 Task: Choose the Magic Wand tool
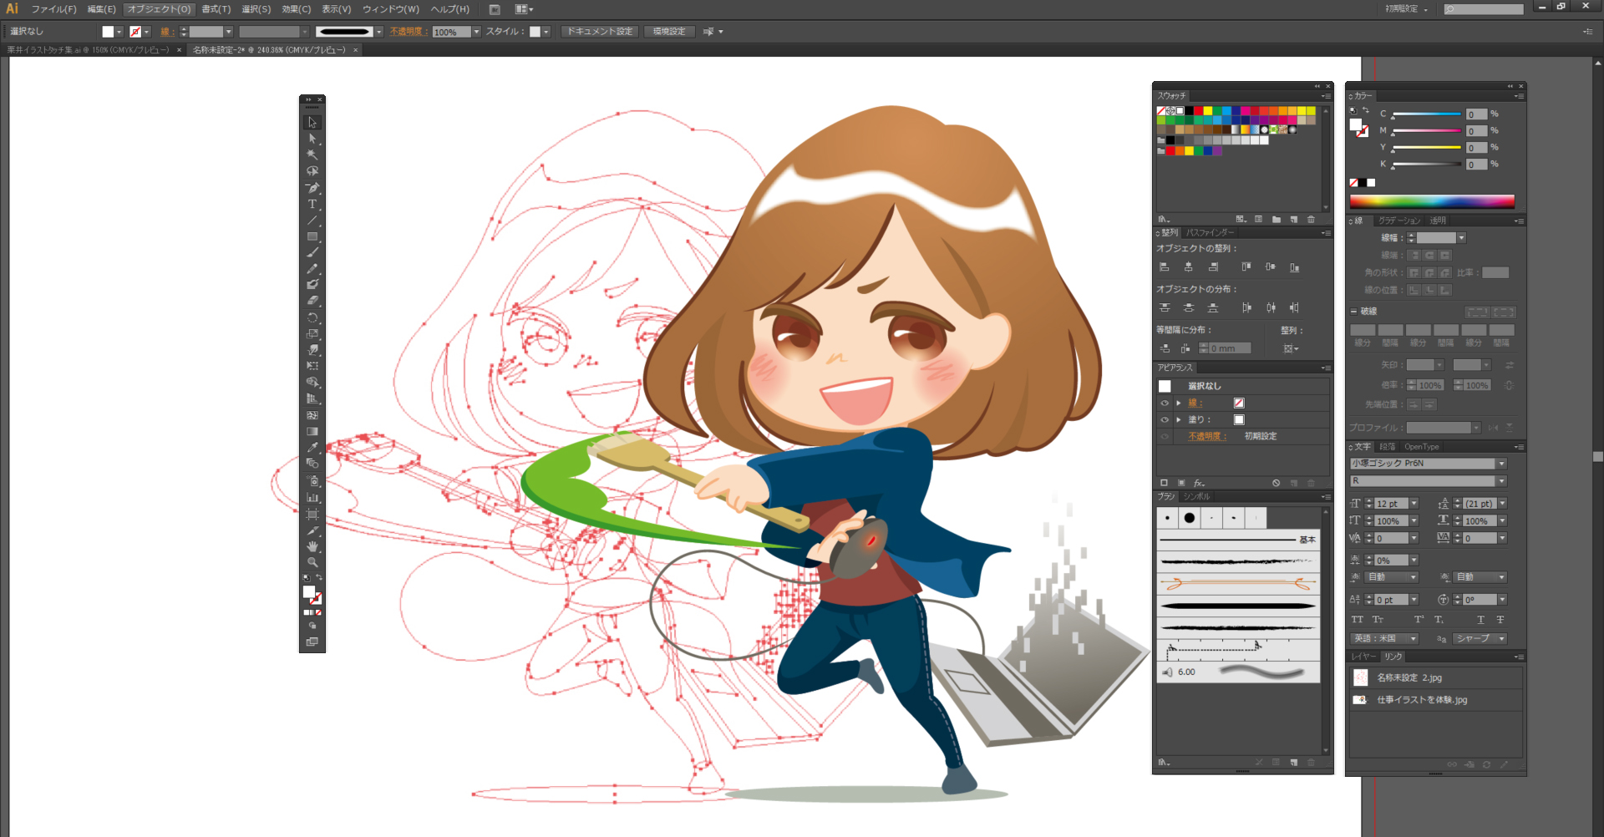(312, 155)
